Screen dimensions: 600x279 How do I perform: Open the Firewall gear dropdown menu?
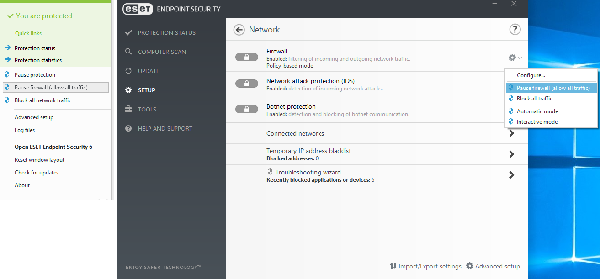pyautogui.click(x=514, y=57)
